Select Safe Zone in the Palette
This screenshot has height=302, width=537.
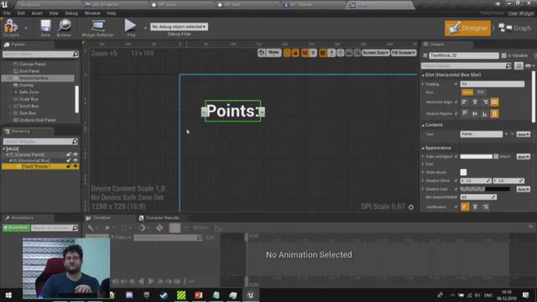click(x=29, y=92)
